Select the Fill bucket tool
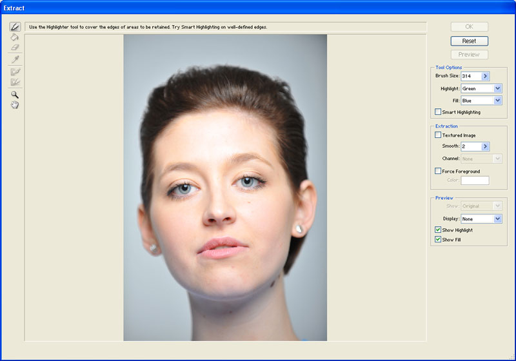Viewport: 516px width, 361px height. pyautogui.click(x=15, y=37)
